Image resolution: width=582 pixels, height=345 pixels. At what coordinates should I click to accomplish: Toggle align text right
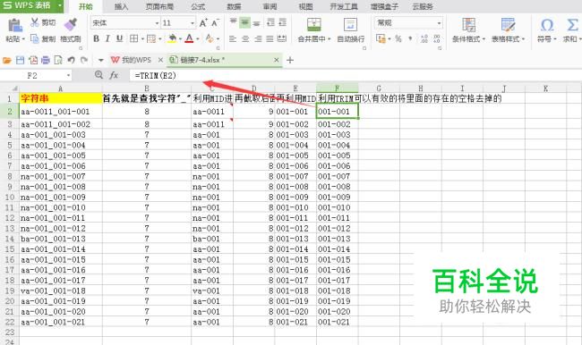pos(258,38)
